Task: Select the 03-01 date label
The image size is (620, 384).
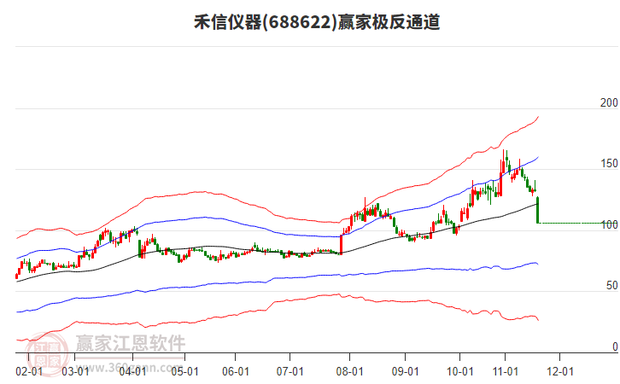Action: coord(75,372)
